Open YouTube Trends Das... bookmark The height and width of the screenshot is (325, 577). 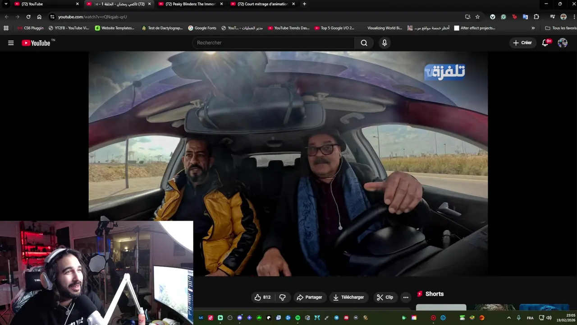point(288,28)
